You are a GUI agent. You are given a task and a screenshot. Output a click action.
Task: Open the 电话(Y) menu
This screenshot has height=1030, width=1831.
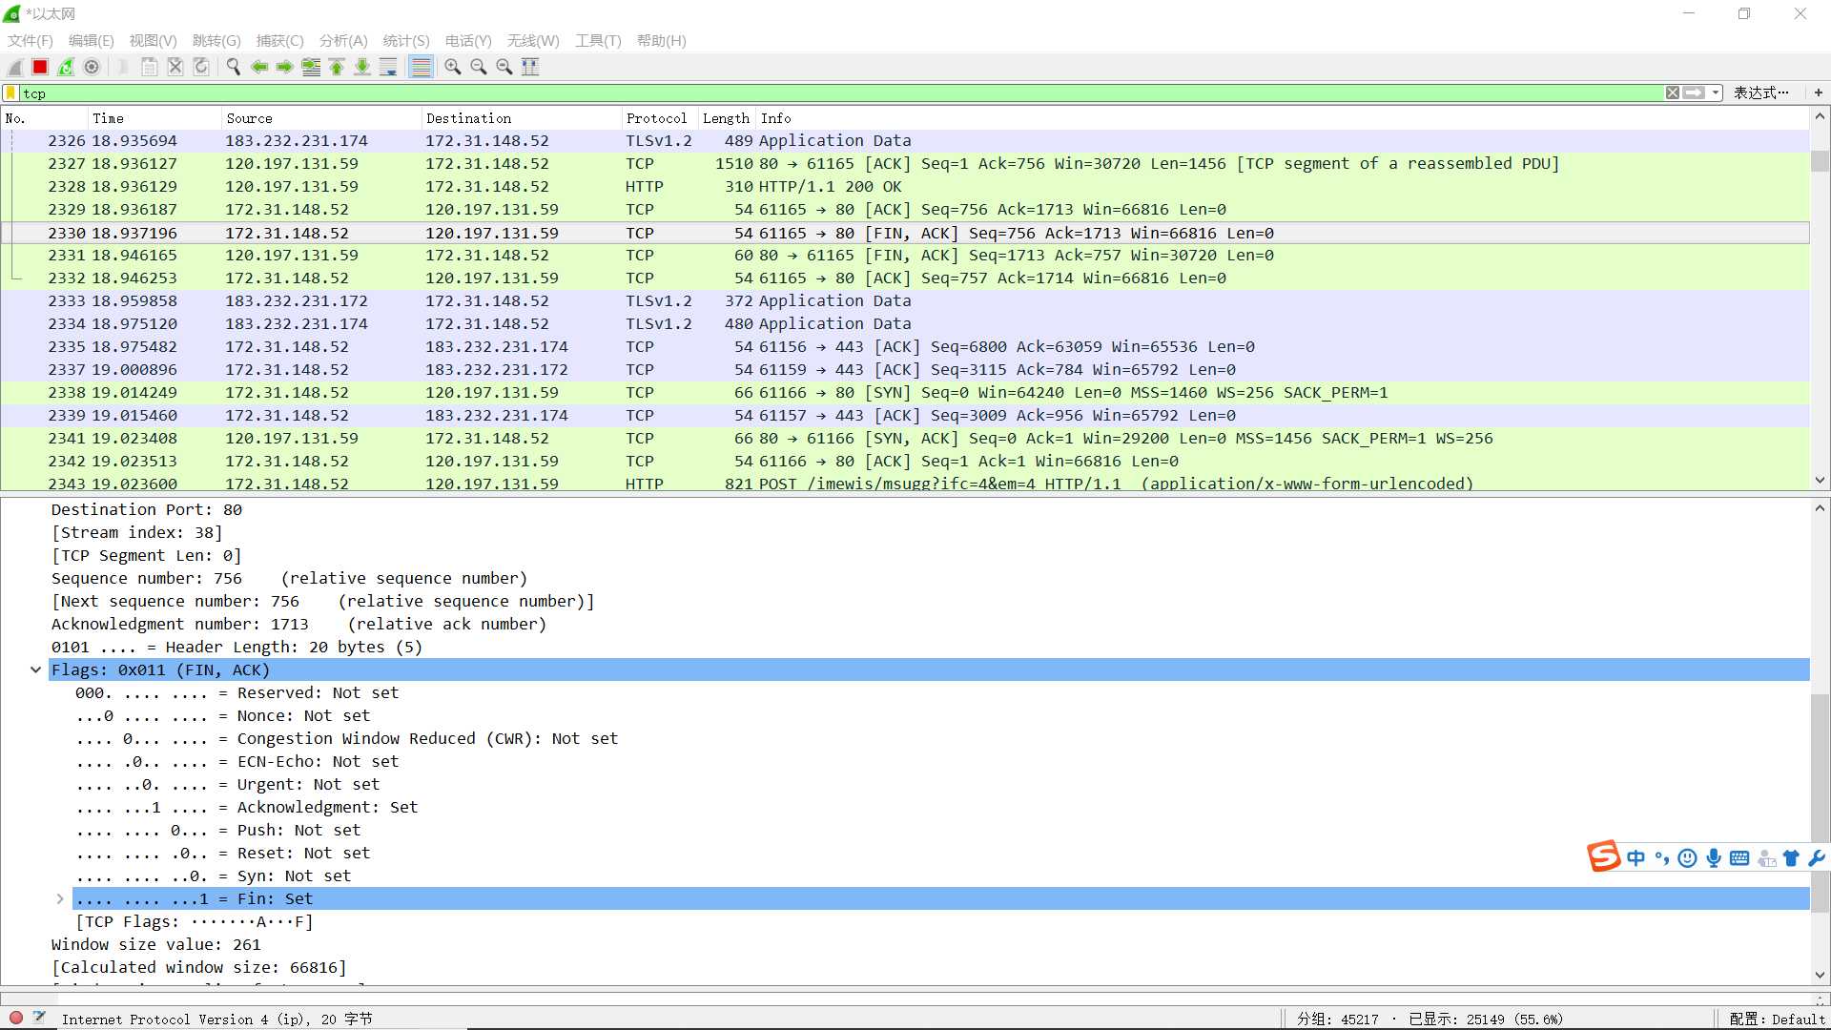tap(468, 40)
